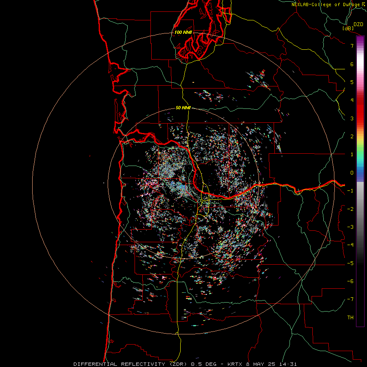367x367 pixels.
Task: Click the [dB] units label
Action: coord(348,29)
